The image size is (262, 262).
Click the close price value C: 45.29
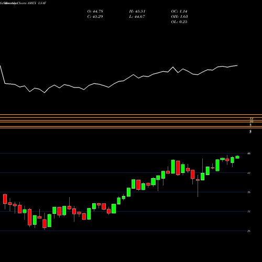point(95,17)
